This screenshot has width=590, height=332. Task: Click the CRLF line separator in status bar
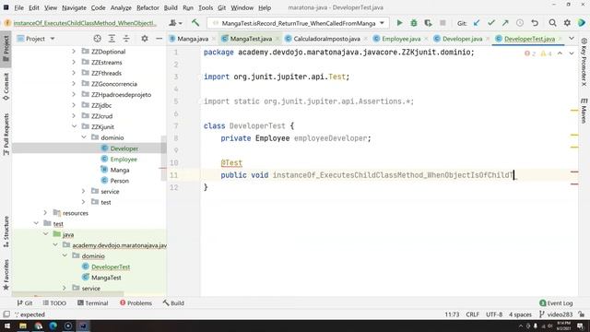click(x=472, y=314)
